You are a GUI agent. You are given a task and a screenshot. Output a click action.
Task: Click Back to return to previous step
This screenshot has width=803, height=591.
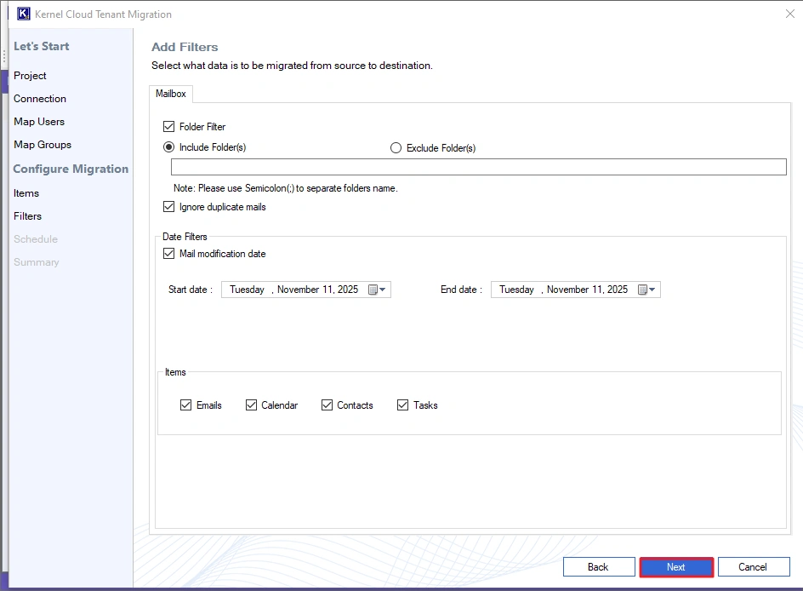pos(599,566)
